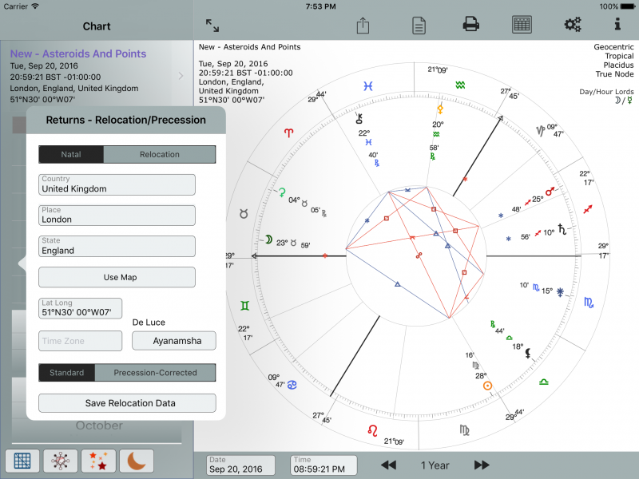639x479 pixels.
Task: Select the Standard segment option
Action: coord(66,373)
